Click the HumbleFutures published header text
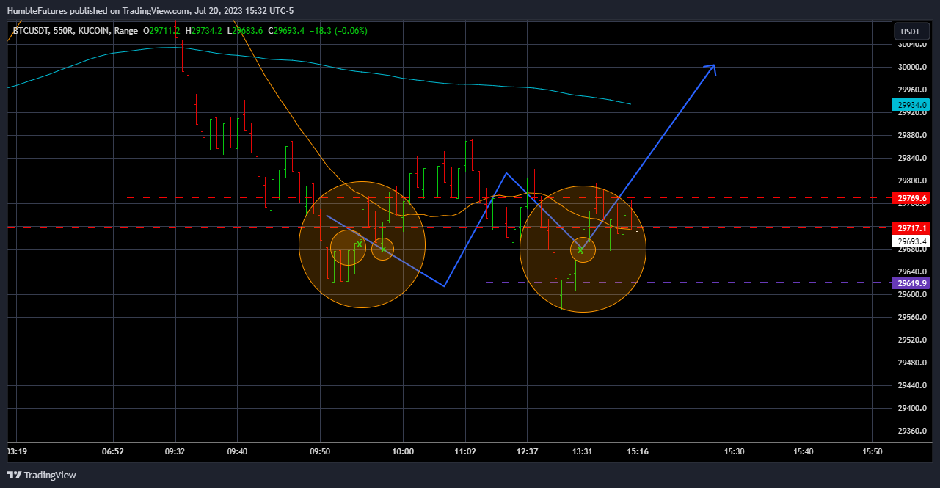The width and height of the screenshot is (940, 488). 150,10
